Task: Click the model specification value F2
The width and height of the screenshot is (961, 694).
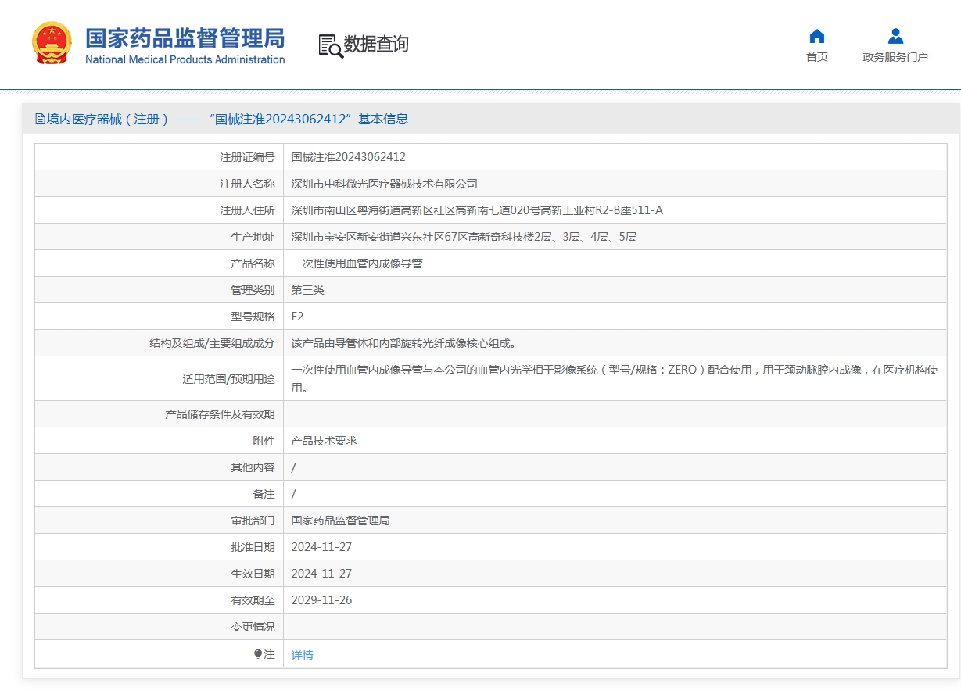Action: [297, 317]
